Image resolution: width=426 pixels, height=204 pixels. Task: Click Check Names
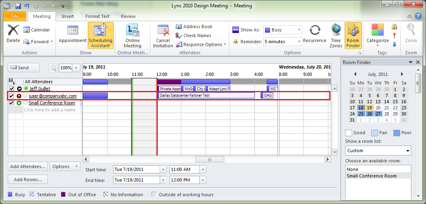coord(193,35)
